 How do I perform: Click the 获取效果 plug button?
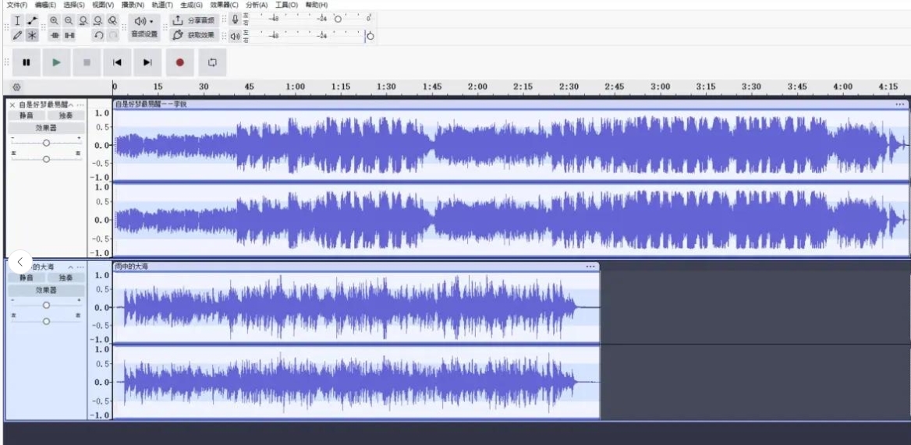click(194, 35)
